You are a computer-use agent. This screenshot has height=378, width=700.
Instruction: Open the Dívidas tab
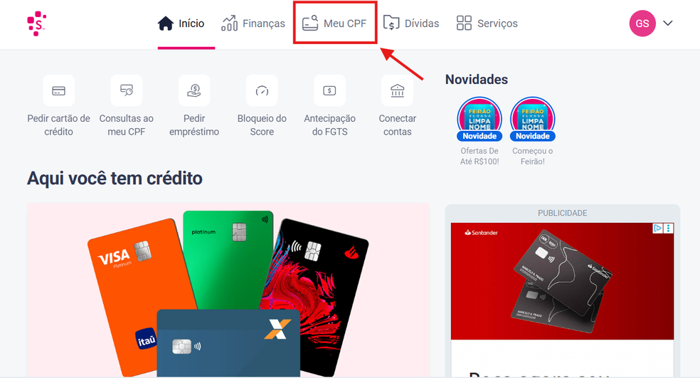tap(411, 23)
